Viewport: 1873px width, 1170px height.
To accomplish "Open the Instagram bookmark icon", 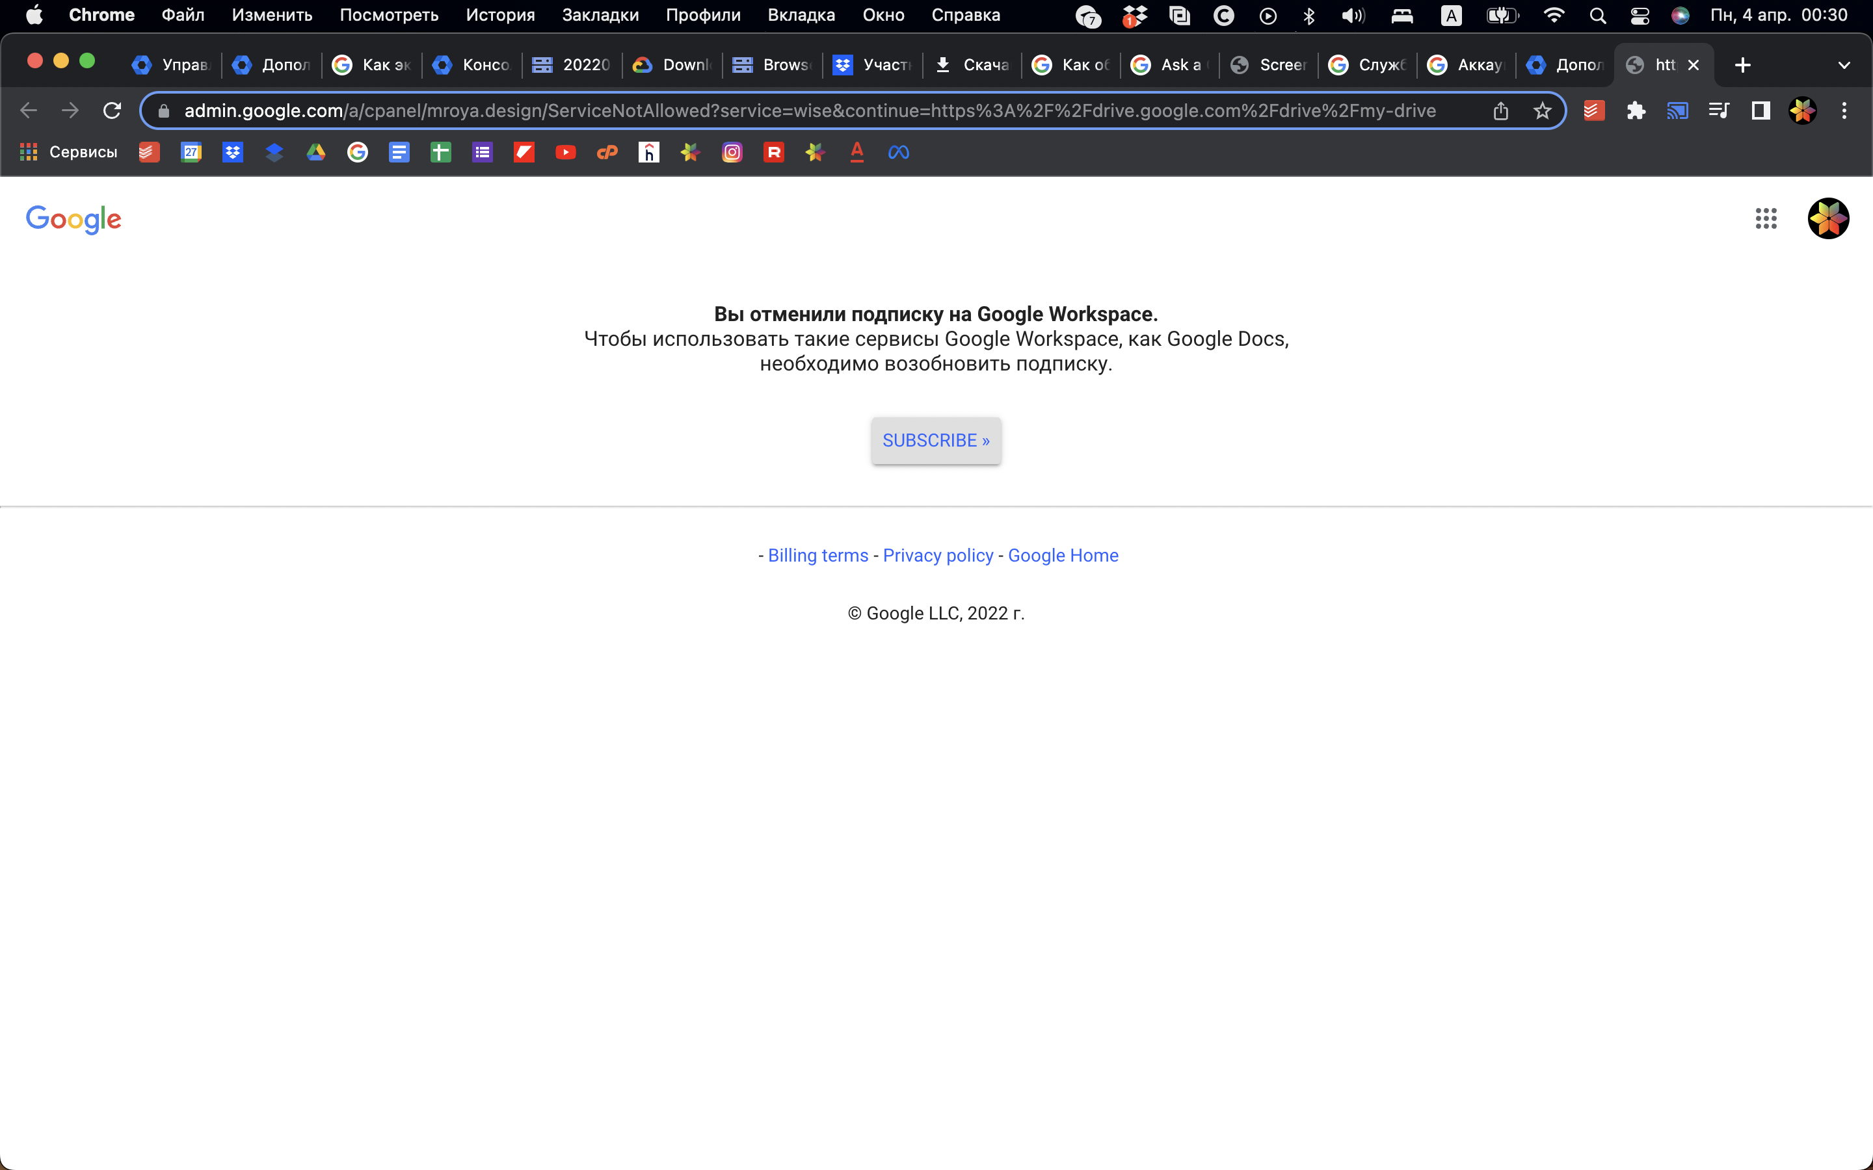I will coord(732,153).
